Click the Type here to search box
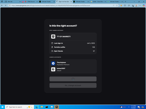 tap(20, 107)
